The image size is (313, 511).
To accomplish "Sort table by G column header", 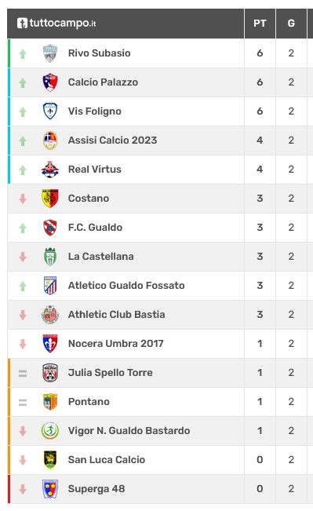I will click(x=291, y=23).
